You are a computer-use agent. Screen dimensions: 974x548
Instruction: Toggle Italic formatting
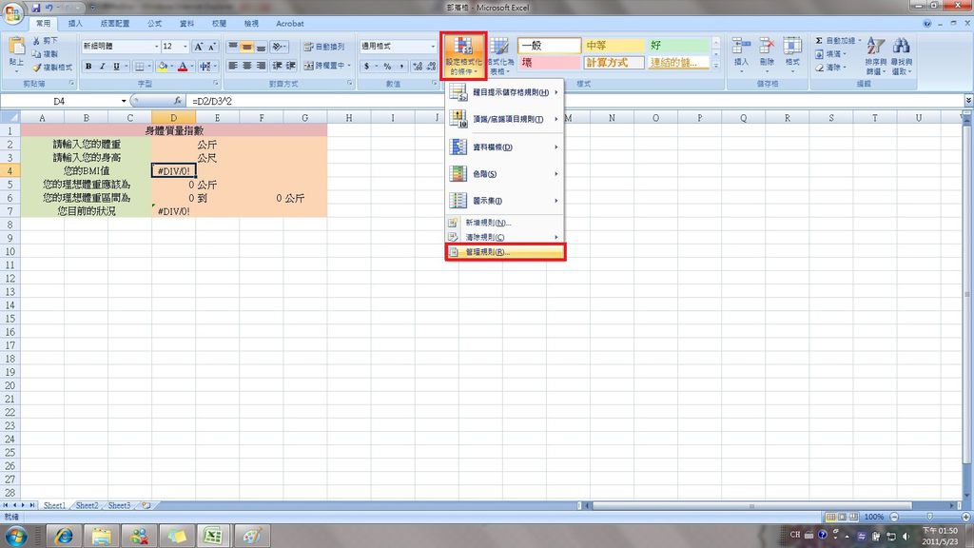point(102,66)
